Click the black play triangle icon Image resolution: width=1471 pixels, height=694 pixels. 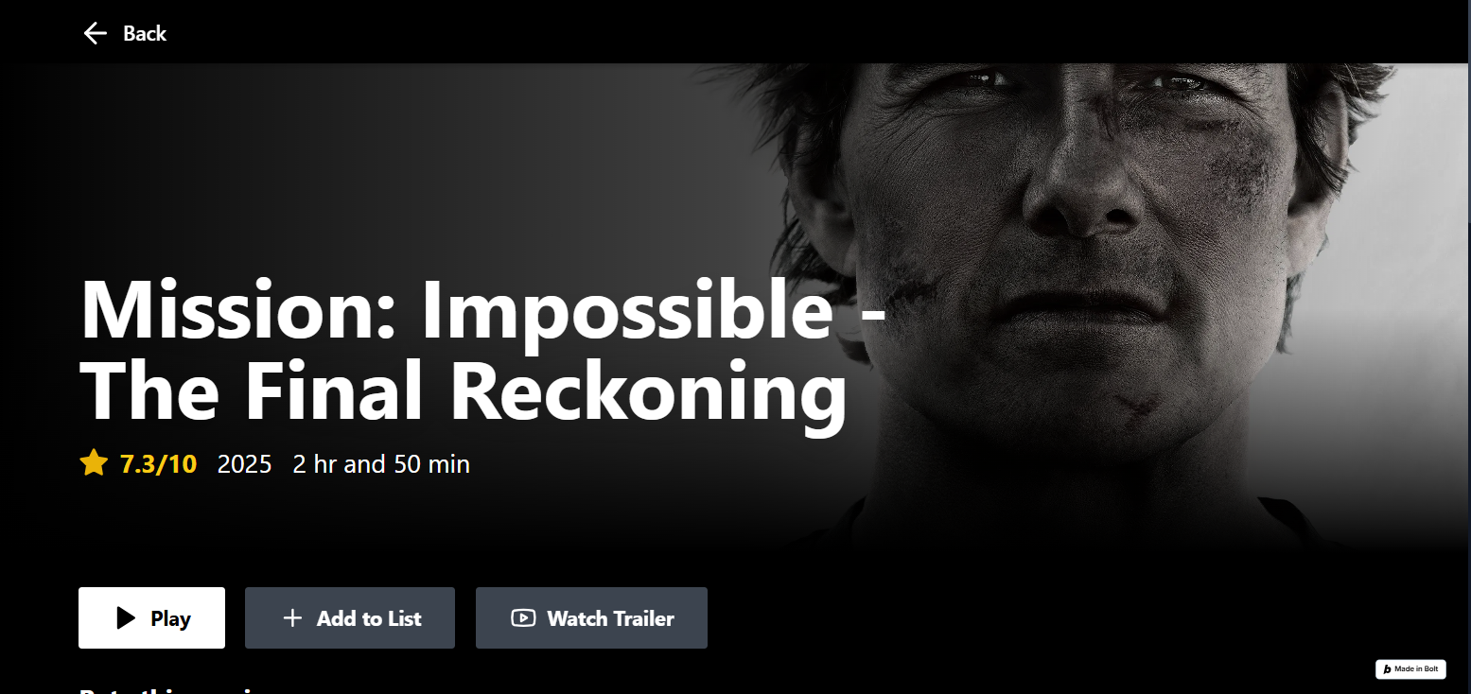click(x=126, y=618)
